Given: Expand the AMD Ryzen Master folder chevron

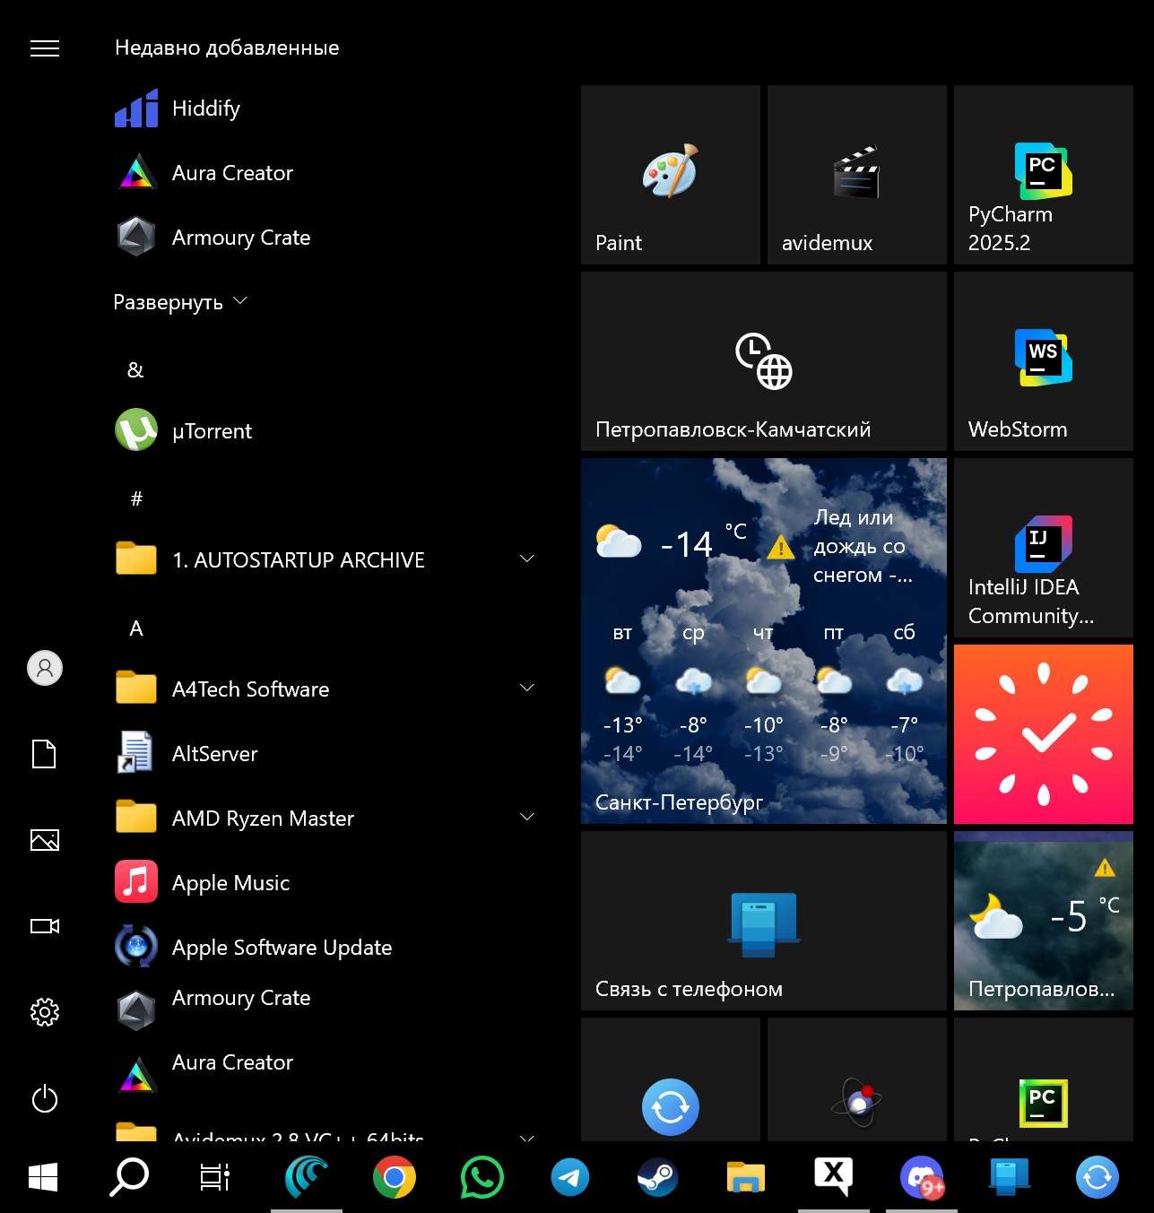Looking at the screenshot, I should [527, 818].
